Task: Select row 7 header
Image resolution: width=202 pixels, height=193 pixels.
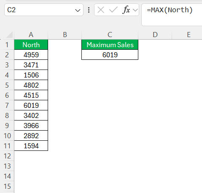Action: pos(7,105)
